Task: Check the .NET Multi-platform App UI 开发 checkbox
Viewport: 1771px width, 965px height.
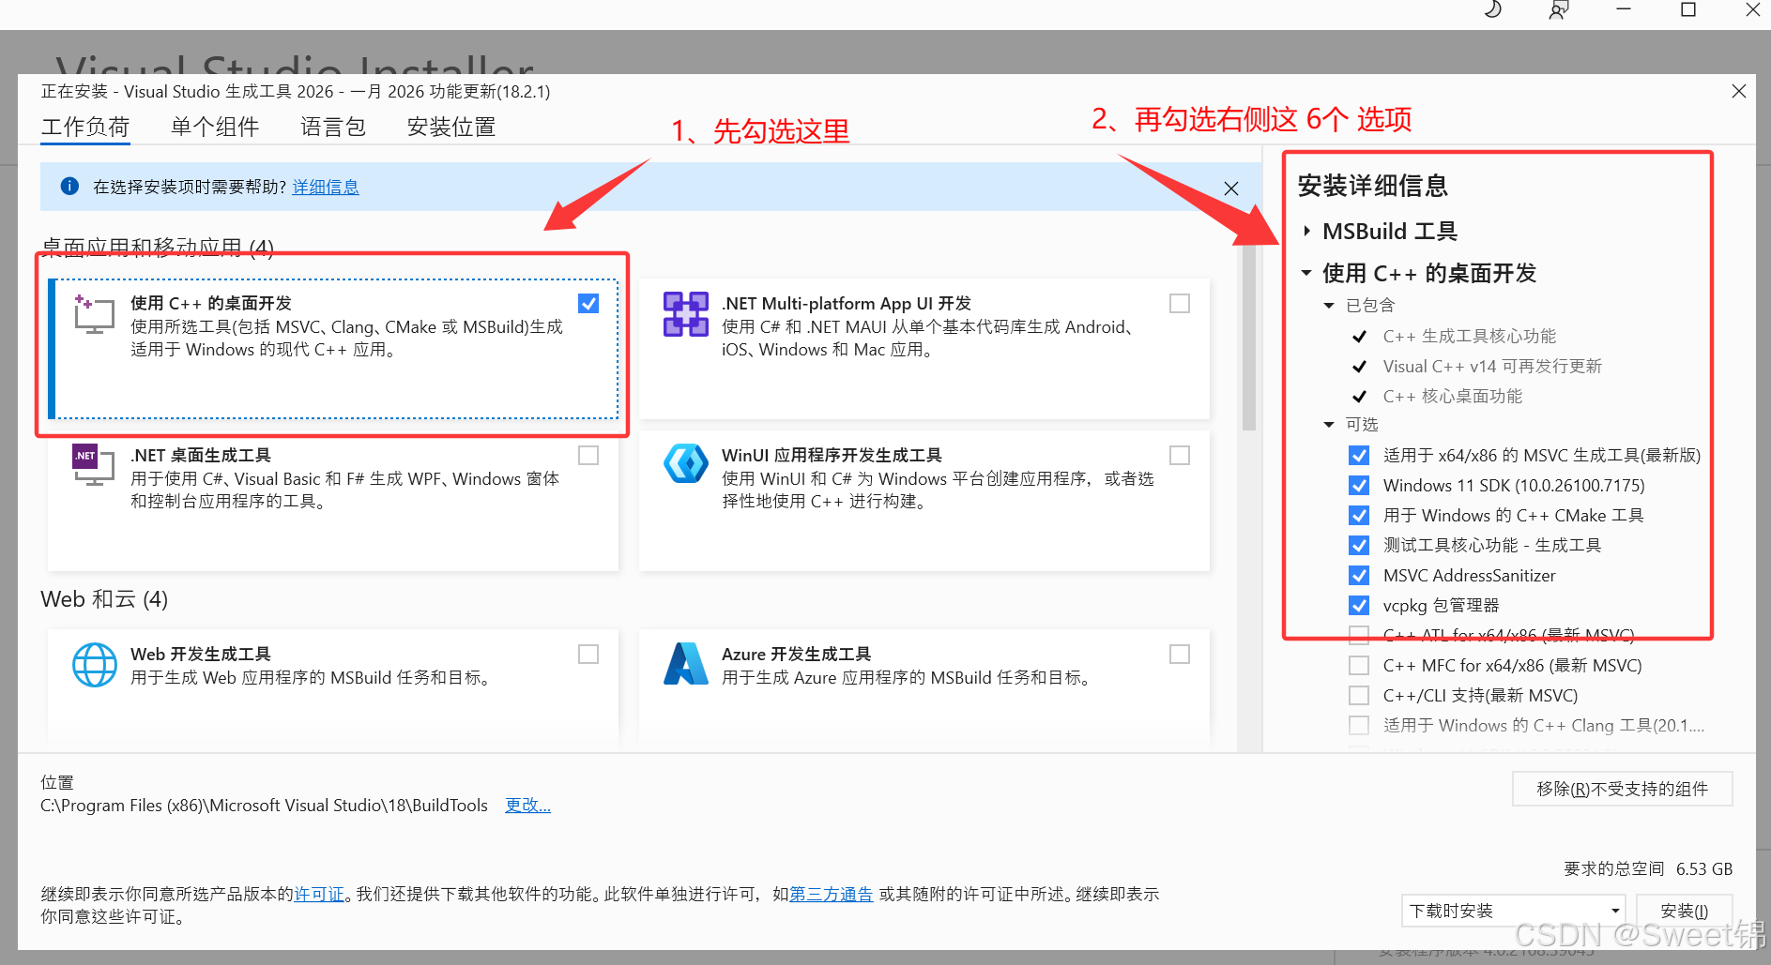Action: coord(1180,303)
